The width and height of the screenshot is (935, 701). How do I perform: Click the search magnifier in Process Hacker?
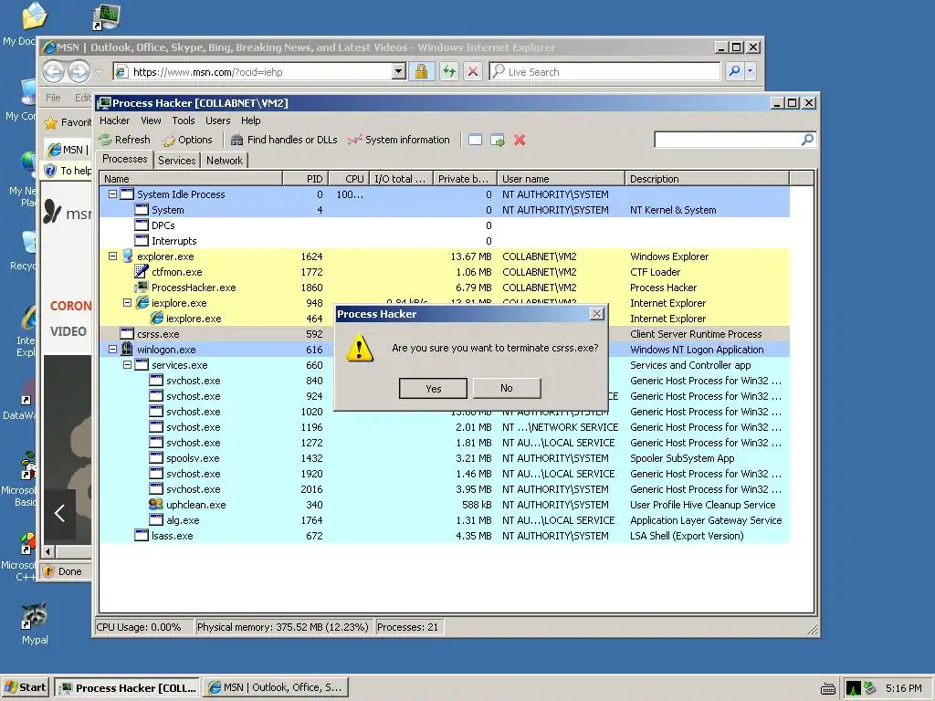(x=807, y=140)
